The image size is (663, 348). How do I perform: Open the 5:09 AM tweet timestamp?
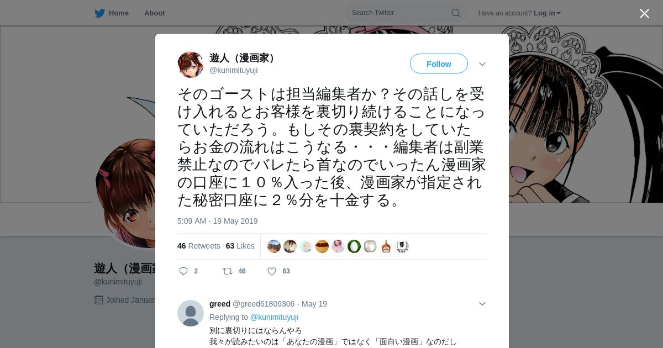218,221
